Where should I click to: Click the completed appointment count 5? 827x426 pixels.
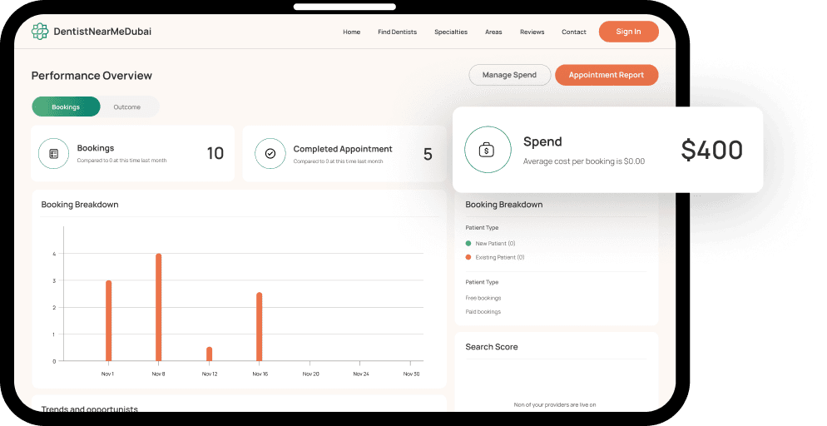point(428,154)
